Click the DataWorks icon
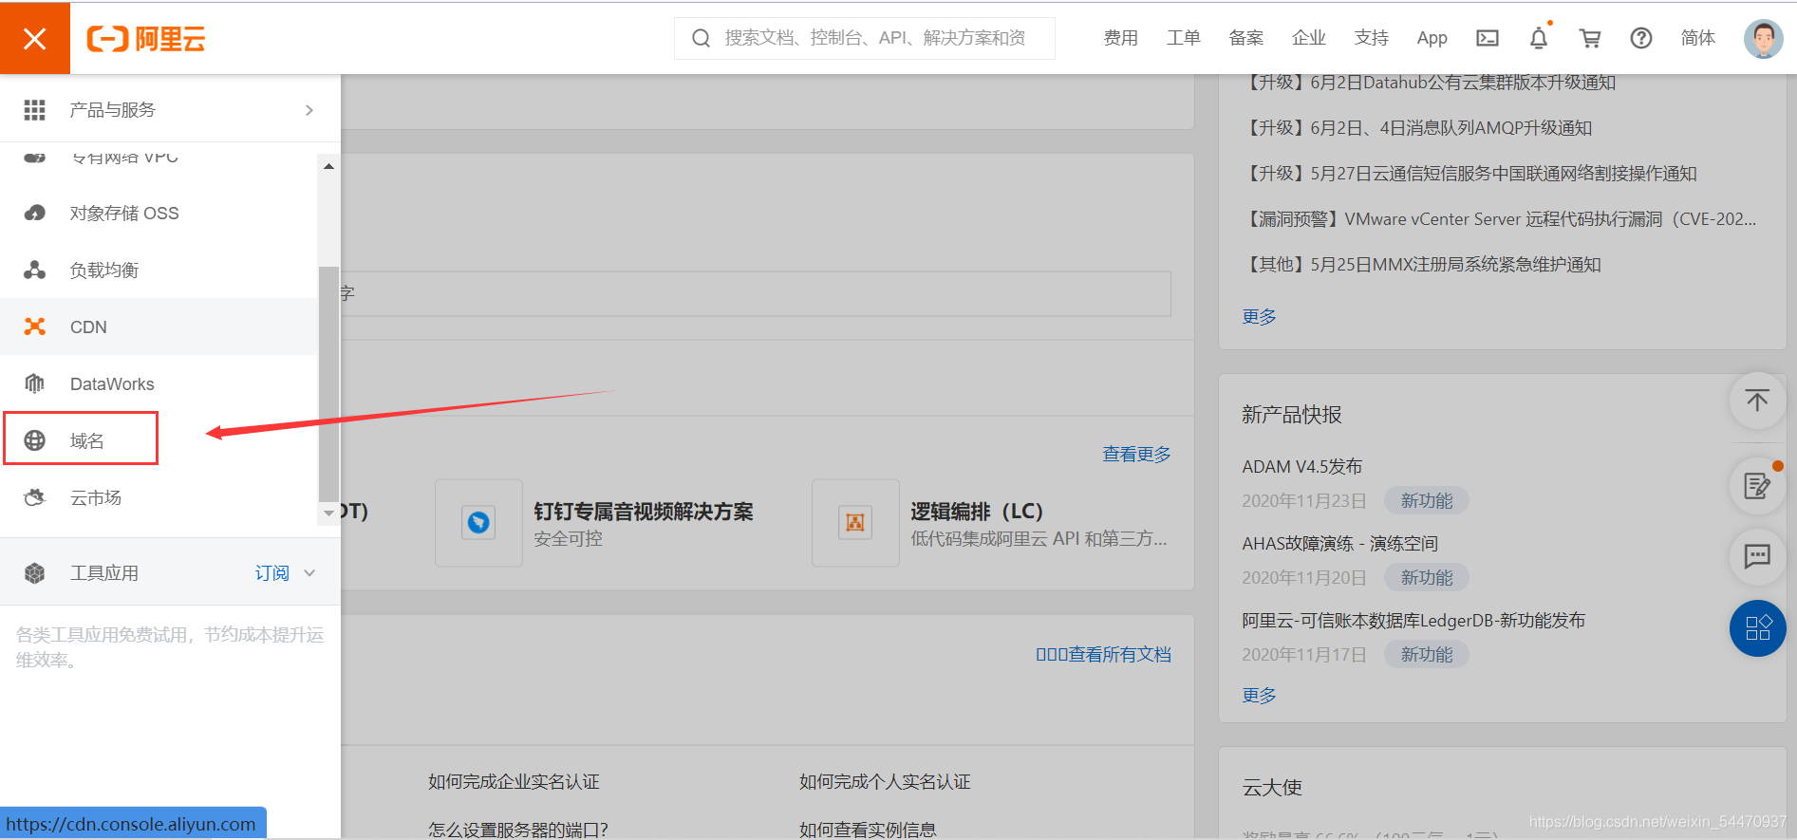Image resolution: width=1797 pixels, height=840 pixels. coord(35,383)
